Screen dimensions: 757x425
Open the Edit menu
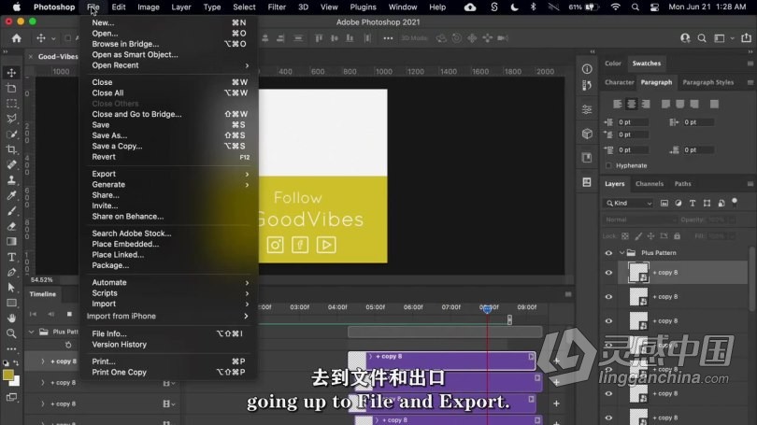click(x=119, y=7)
